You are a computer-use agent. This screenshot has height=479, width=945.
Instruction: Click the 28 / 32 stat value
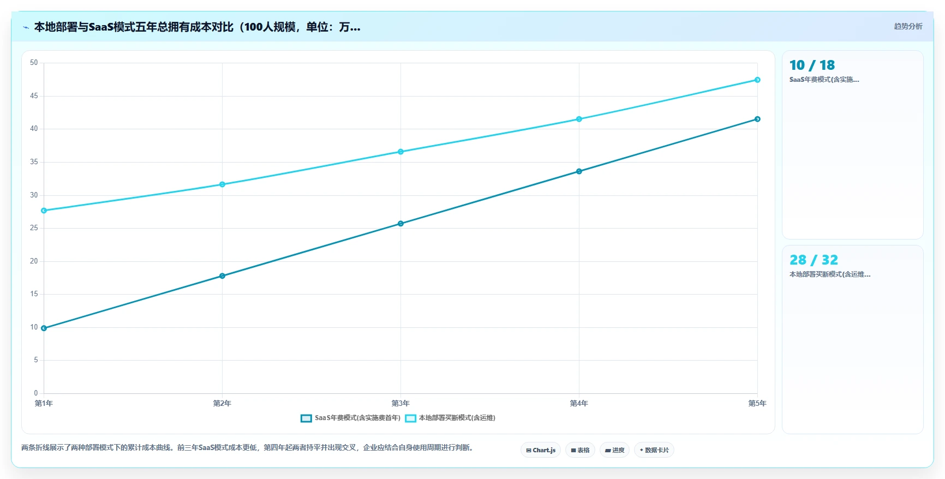tap(814, 260)
